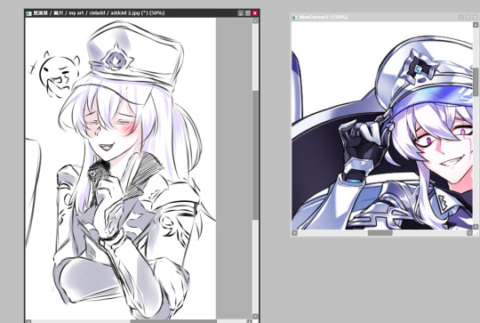480x323 pixels.
Task: Click the NewCanvas3 (150%) title text
Action: point(324,17)
